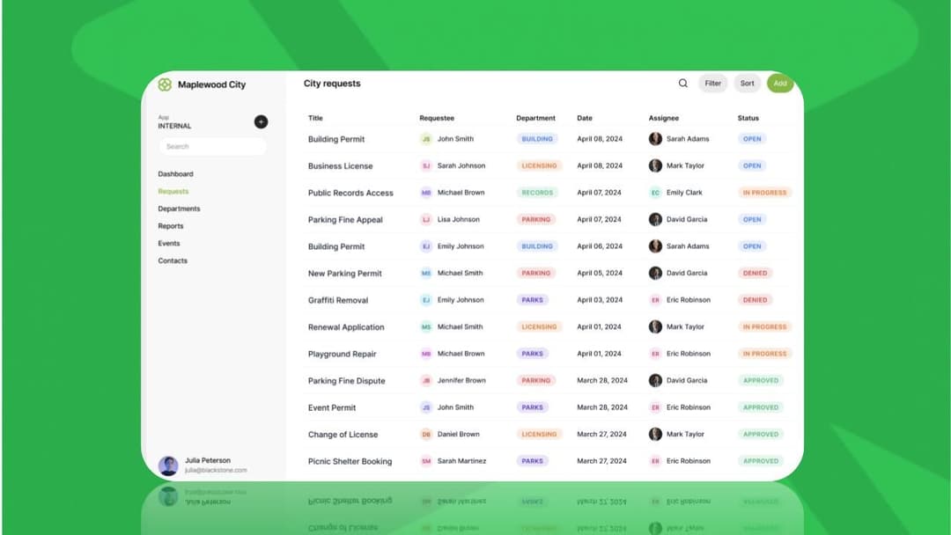Image resolution: width=951 pixels, height=535 pixels.
Task: Open Reports from the sidebar
Action: pos(171,226)
